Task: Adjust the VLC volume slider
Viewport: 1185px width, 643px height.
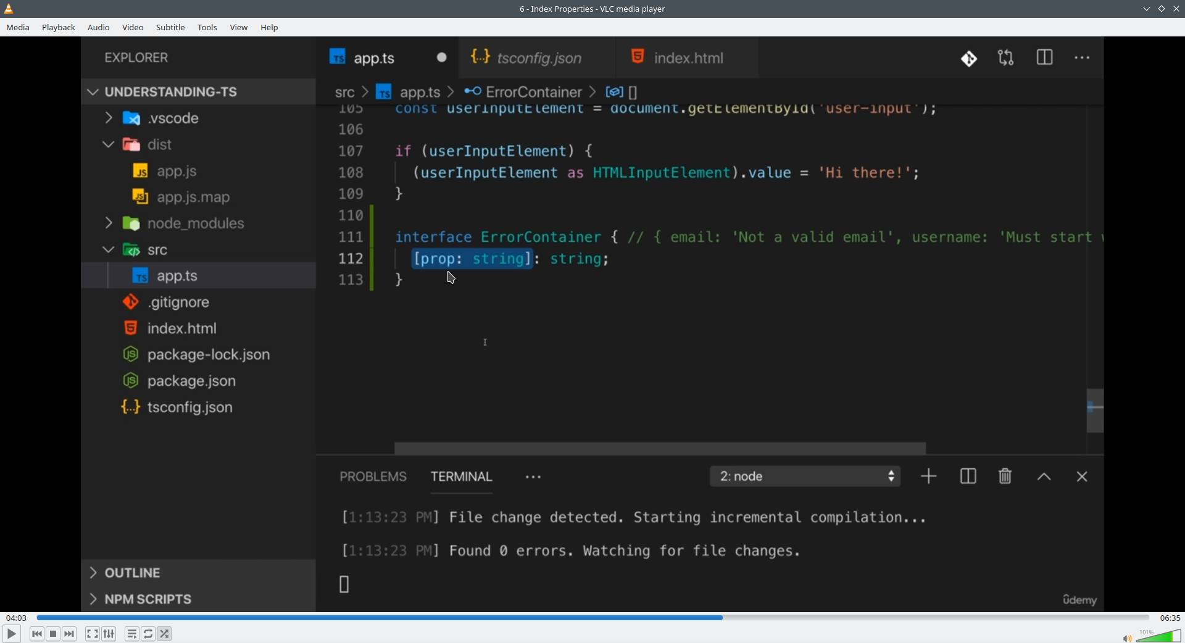Action: click(x=1158, y=636)
